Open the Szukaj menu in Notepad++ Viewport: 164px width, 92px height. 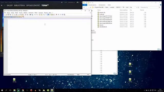click(13, 13)
